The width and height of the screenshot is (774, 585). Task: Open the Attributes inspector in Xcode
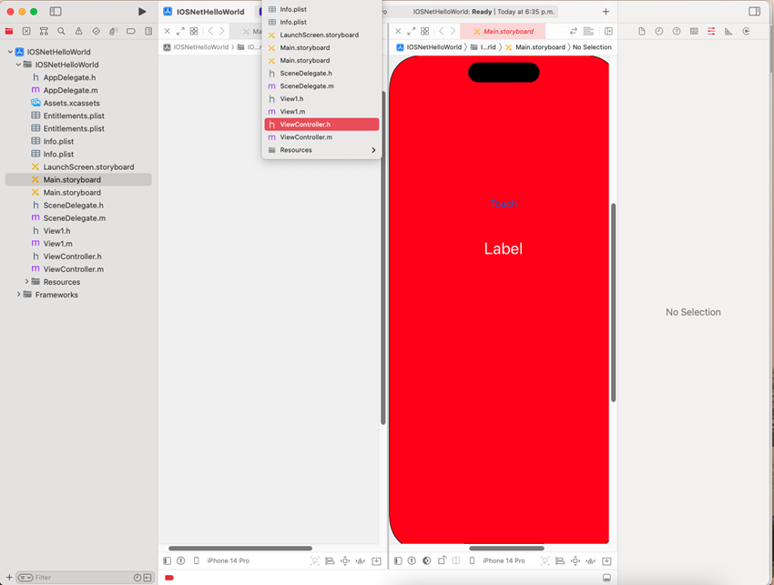click(x=711, y=31)
